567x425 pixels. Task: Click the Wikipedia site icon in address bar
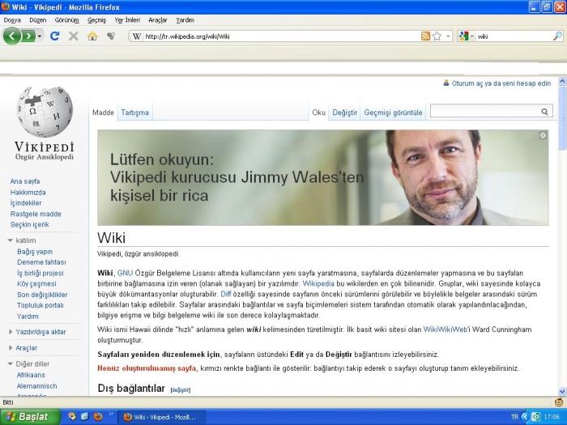tap(137, 36)
